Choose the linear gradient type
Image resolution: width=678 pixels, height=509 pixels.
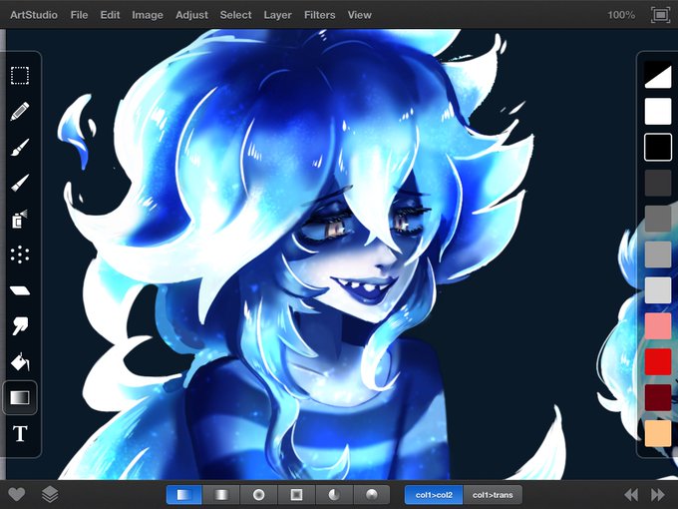point(184,494)
